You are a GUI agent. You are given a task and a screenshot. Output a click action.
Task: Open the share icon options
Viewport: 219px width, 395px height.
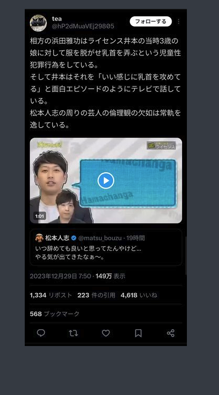pyautogui.click(x=171, y=333)
